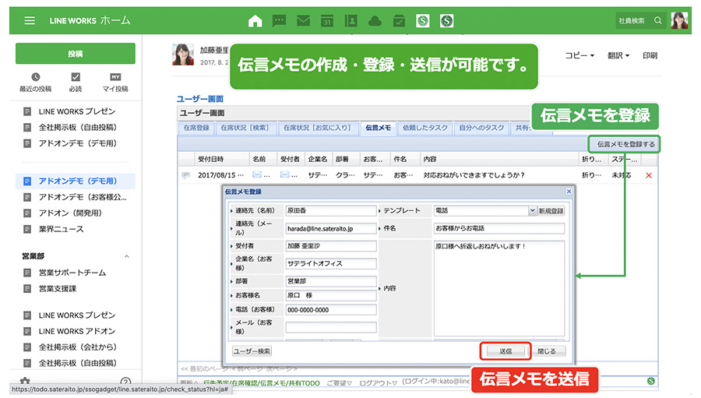The height and width of the screenshot is (398, 701).
Task: Open the settings gear in sidebar
Action: point(25,381)
